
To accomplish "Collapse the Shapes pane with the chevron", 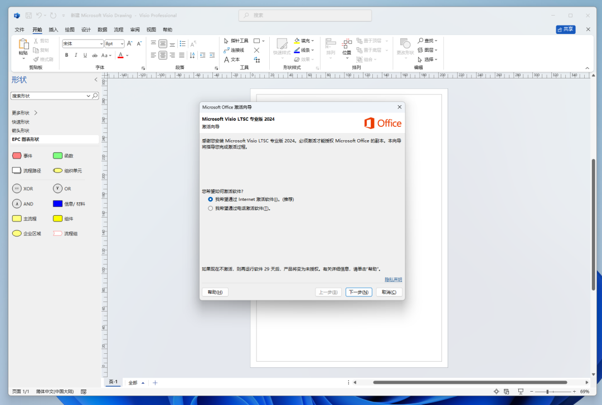I will pyautogui.click(x=96, y=80).
